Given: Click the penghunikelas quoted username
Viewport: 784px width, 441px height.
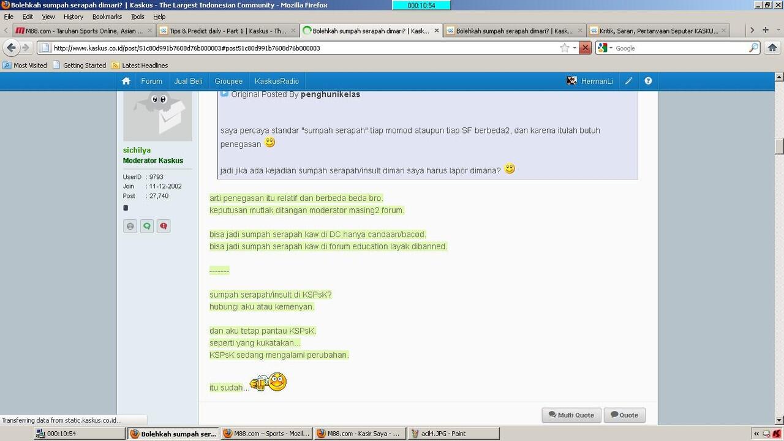Looking at the screenshot, I should coord(330,94).
